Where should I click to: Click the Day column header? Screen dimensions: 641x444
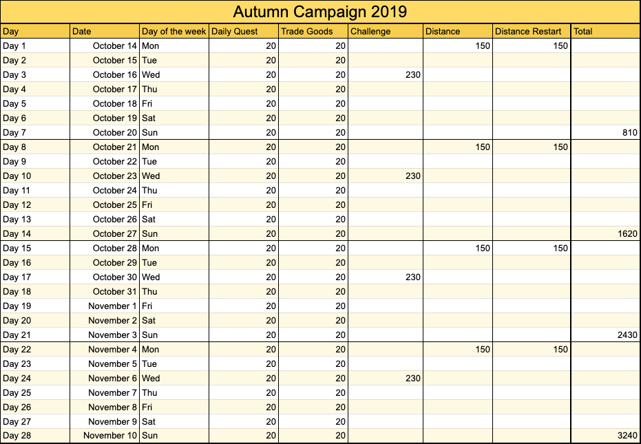pyautogui.click(x=35, y=32)
